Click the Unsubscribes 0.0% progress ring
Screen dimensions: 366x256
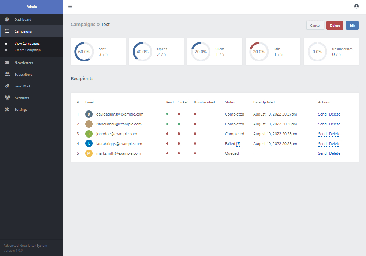[317, 52]
